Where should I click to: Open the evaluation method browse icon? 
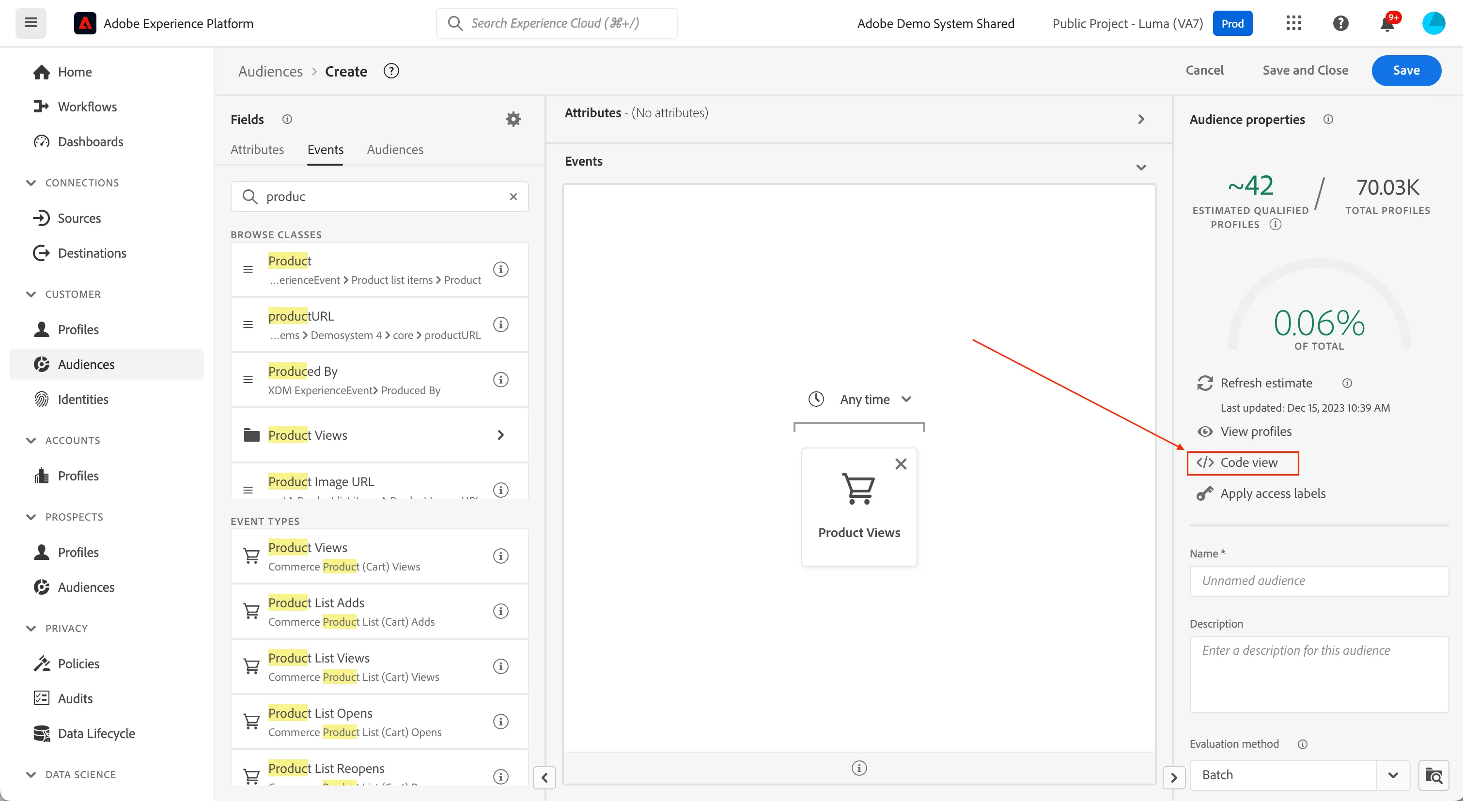point(1433,775)
